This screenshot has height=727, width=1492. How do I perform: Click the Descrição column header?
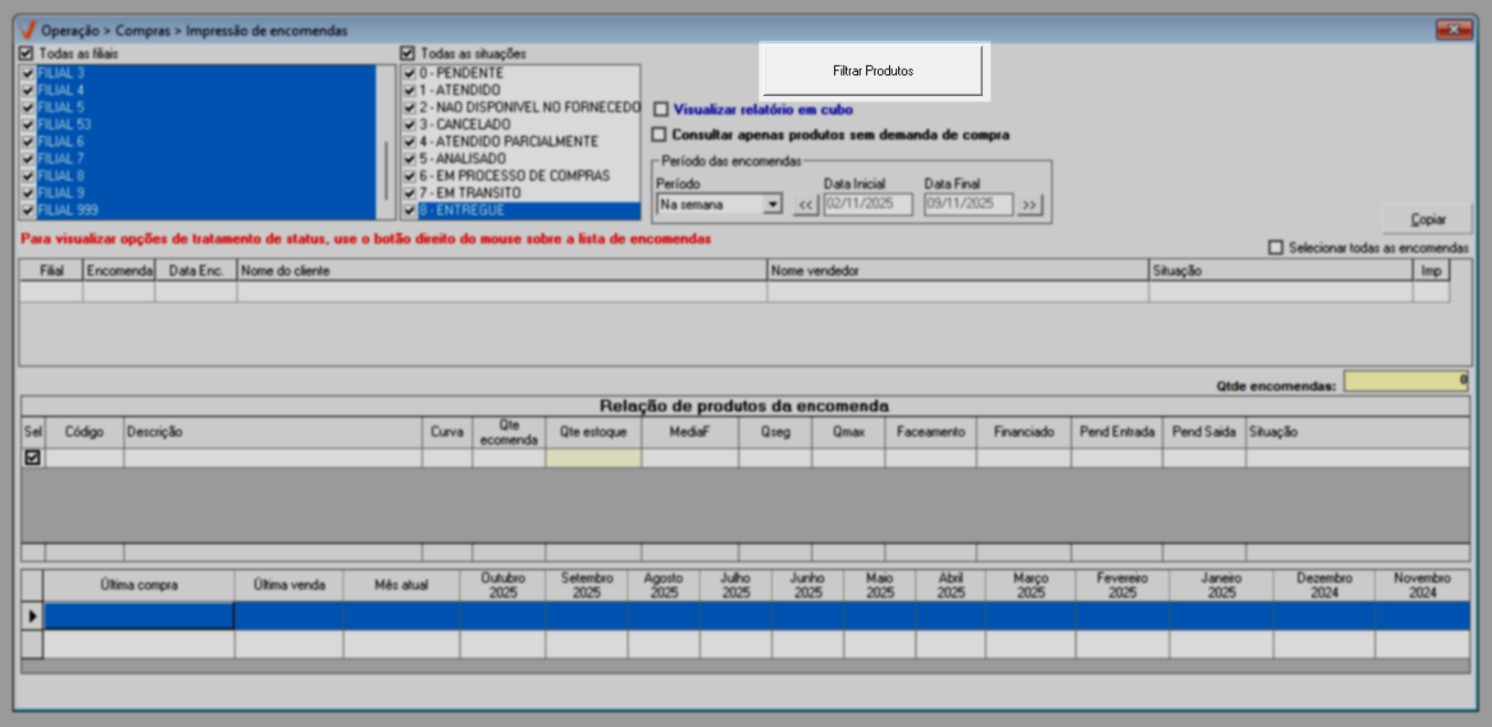point(273,432)
